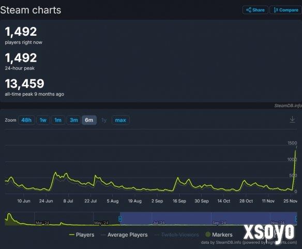Click the 'Steam charts' heading
302x249 pixels.
point(31,10)
